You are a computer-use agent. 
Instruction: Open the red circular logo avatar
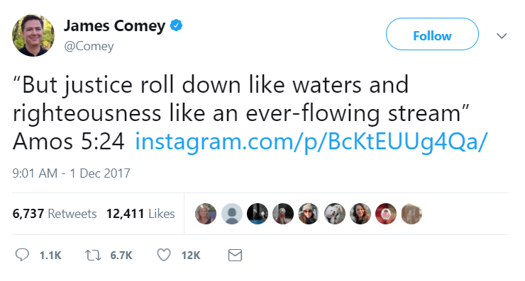coord(386,214)
